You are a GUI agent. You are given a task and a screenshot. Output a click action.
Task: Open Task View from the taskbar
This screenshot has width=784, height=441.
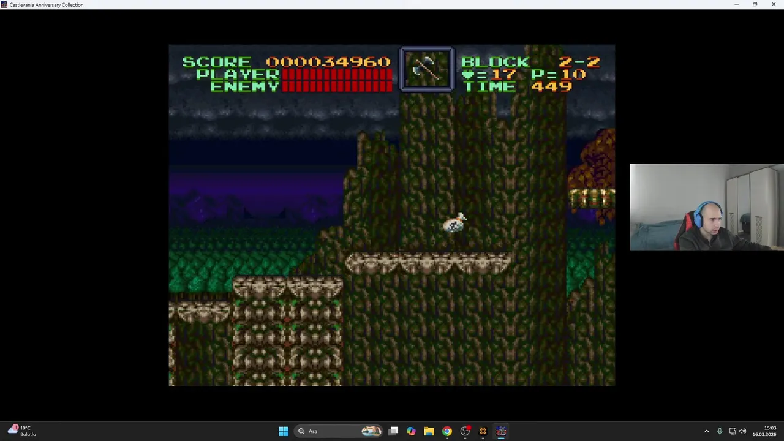coord(394,431)
